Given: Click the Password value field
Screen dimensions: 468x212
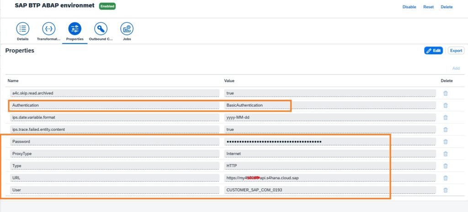Looking at the screenshot, I should 330,142.
